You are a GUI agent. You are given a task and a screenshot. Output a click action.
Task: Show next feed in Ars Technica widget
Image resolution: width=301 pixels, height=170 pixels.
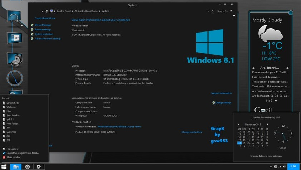click(x=287, y=68)
